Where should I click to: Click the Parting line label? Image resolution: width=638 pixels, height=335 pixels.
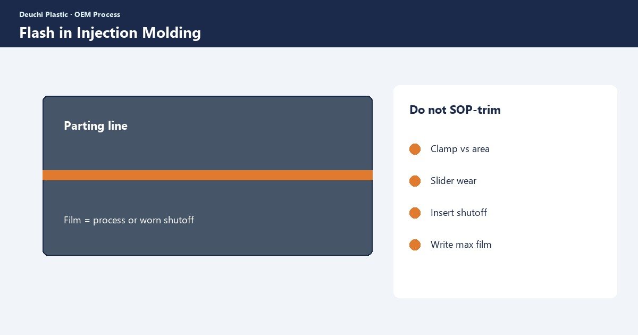(96, 126)
